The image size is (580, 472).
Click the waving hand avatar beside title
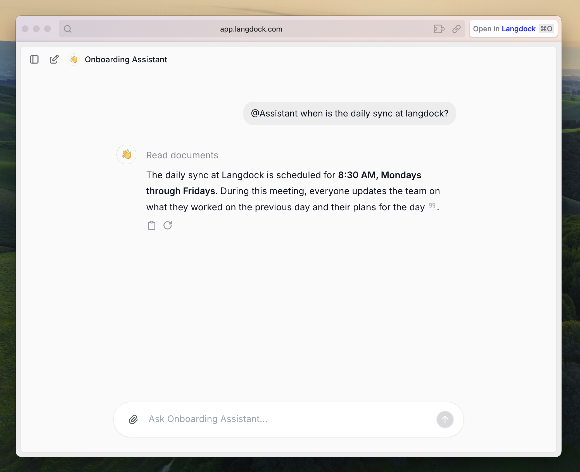(74, 59)
